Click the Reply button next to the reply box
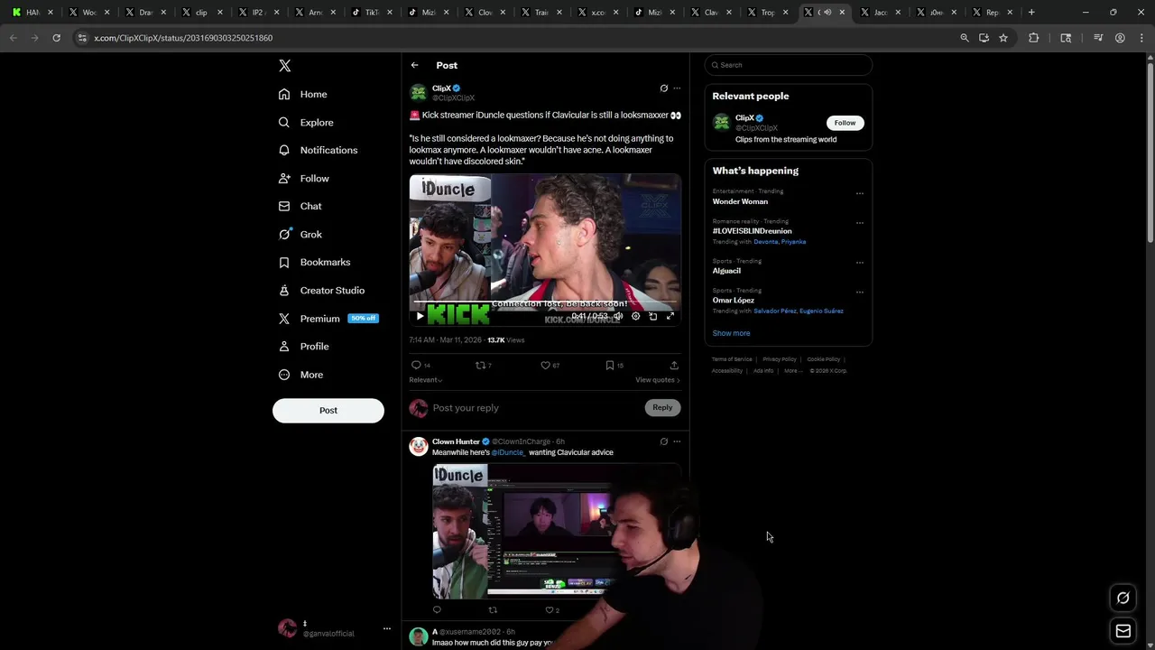Image resolution: width=1155 pixels, height=650 pixels. point(662,407)
